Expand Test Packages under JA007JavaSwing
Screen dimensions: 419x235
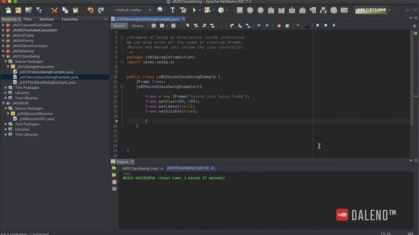click(x=6, y=87)
